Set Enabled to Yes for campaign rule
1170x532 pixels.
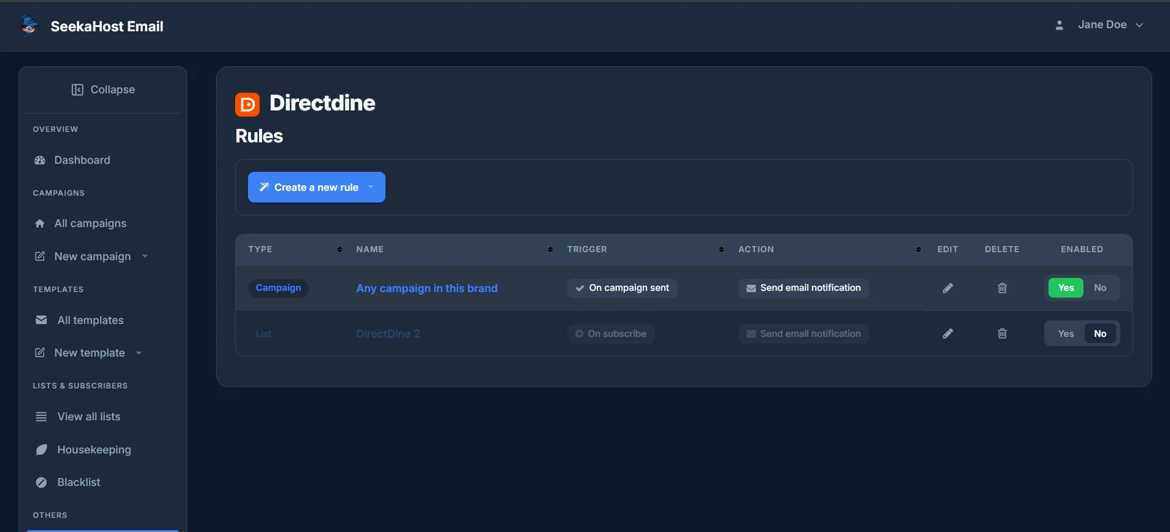(x=1066, y=288)
